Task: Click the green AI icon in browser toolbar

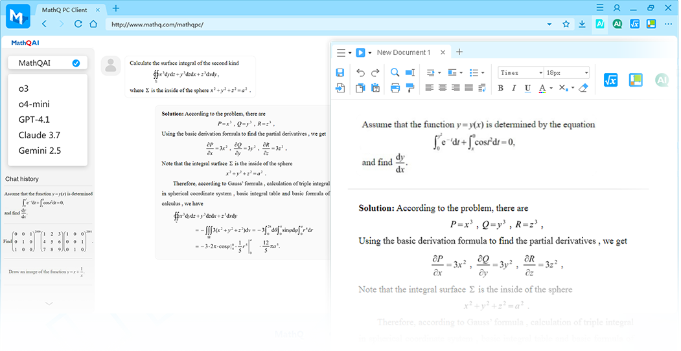Action: click(x=617, y=25)
